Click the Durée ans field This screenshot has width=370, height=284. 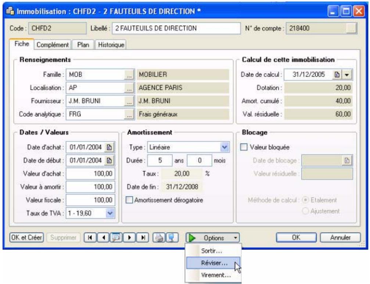point(160,161)
